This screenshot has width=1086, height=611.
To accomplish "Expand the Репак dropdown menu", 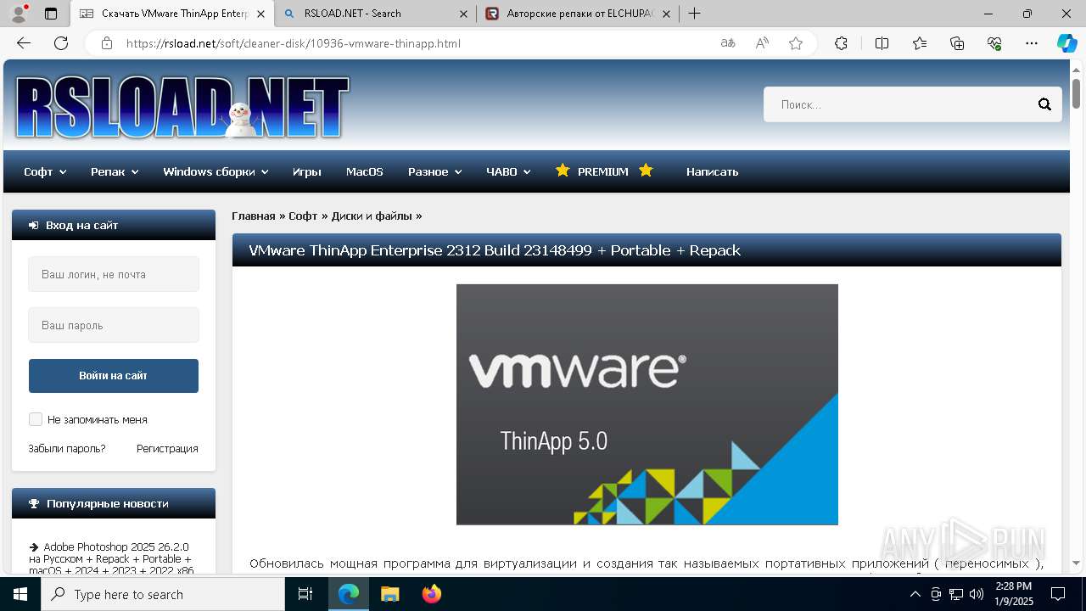I will coord(115,171).
